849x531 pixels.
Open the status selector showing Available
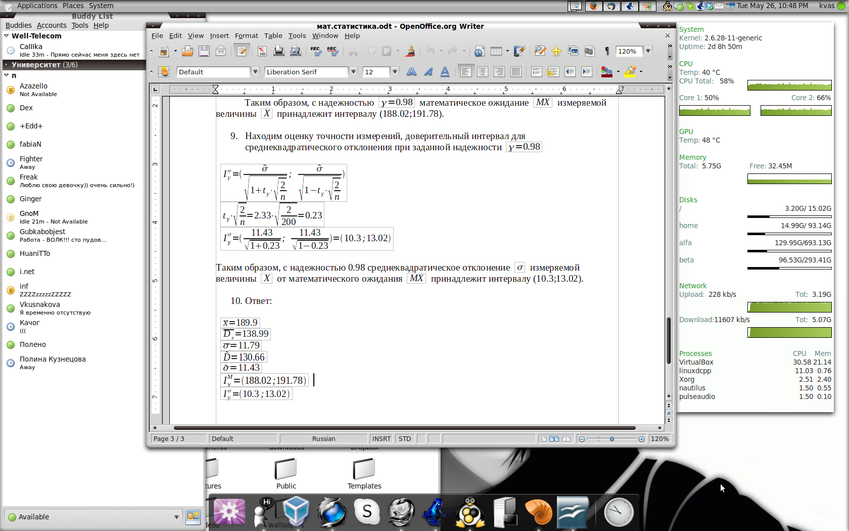pos(93,517)
